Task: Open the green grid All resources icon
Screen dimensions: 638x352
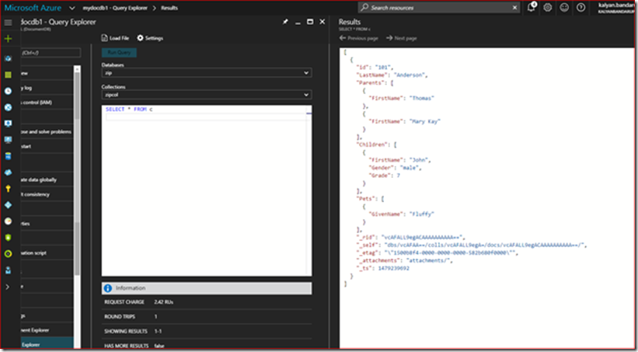Action: 8,75
